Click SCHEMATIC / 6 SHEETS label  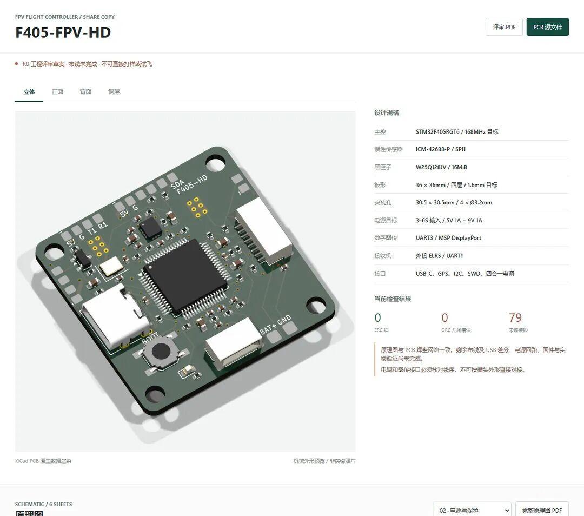44,504
